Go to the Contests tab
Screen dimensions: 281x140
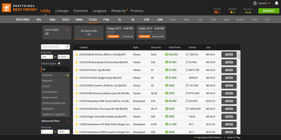tap(80, 11)
